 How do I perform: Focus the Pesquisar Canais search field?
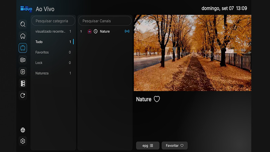(x=105, y=21)
